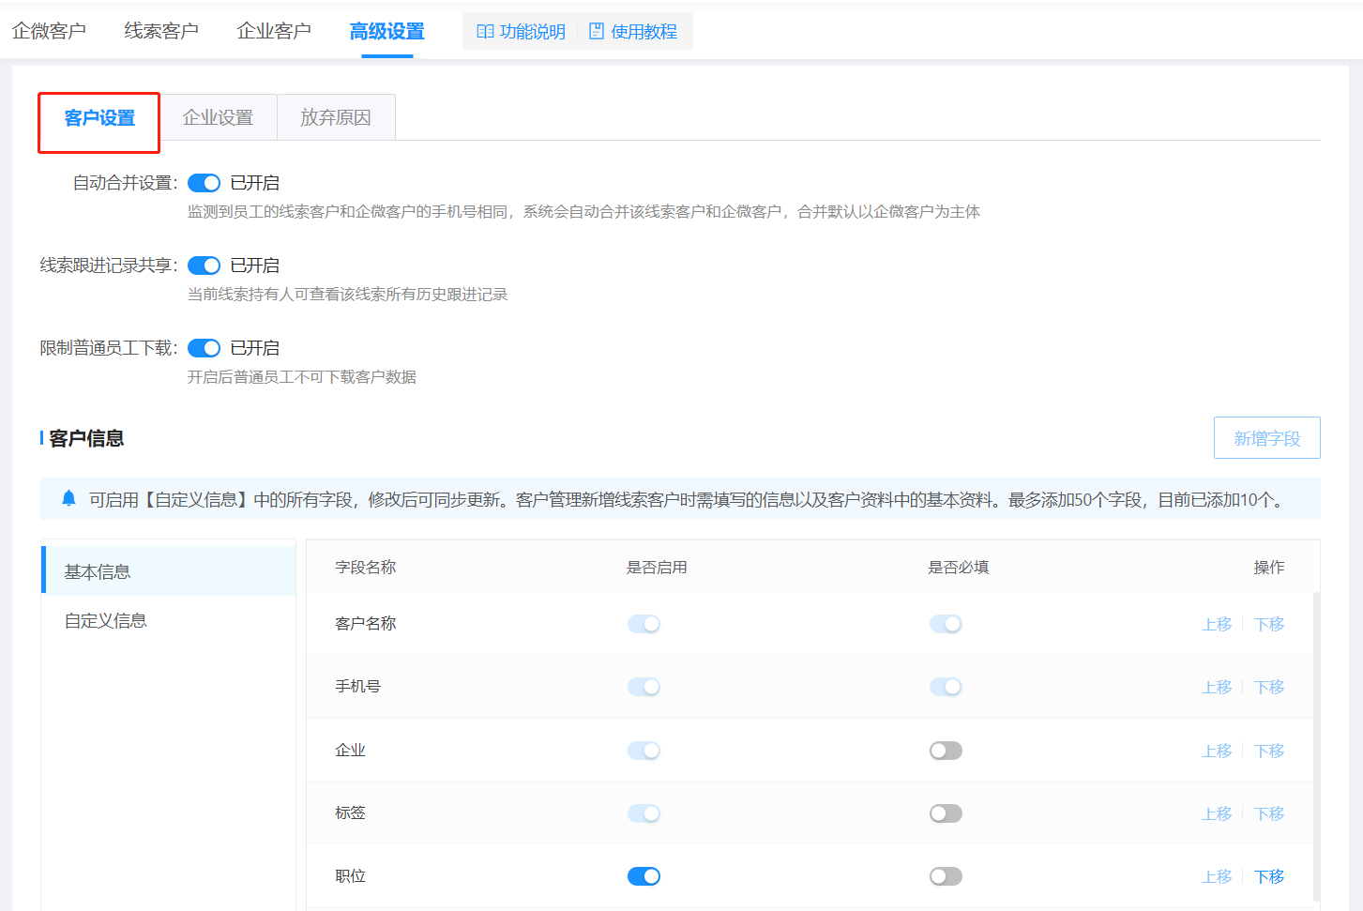Click 下移 for the 职位 row
Screen dimensions: 1363x911
coord(1269,876)
